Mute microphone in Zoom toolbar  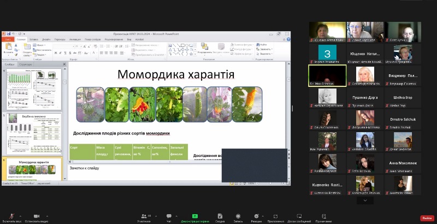coord(11,216)
